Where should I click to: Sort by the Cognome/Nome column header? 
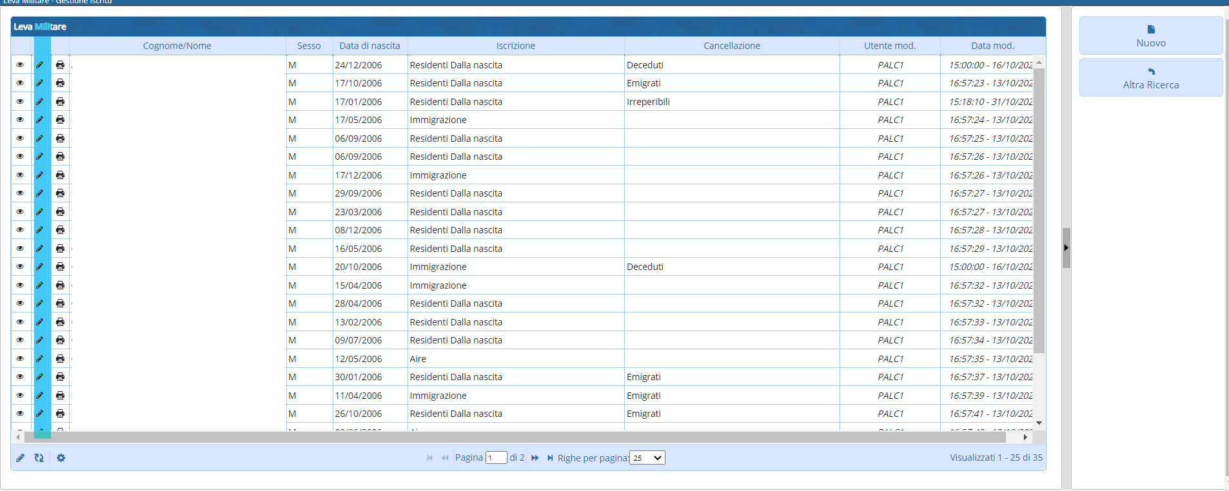(177, 46)
